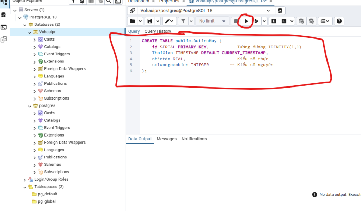Open the PSQL Tool in left sidebar
Screen dimensions: 361x211
pos(4,27)
